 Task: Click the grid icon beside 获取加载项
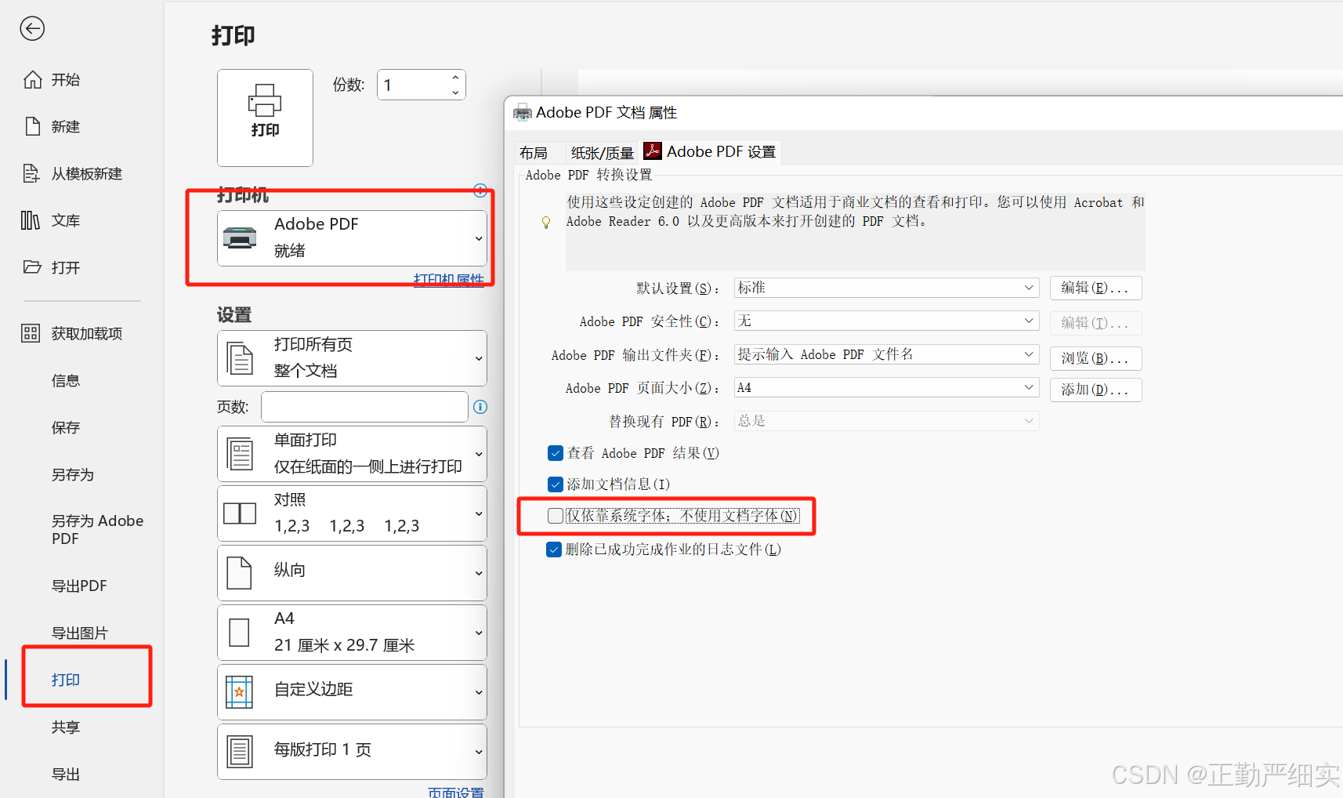31,333
